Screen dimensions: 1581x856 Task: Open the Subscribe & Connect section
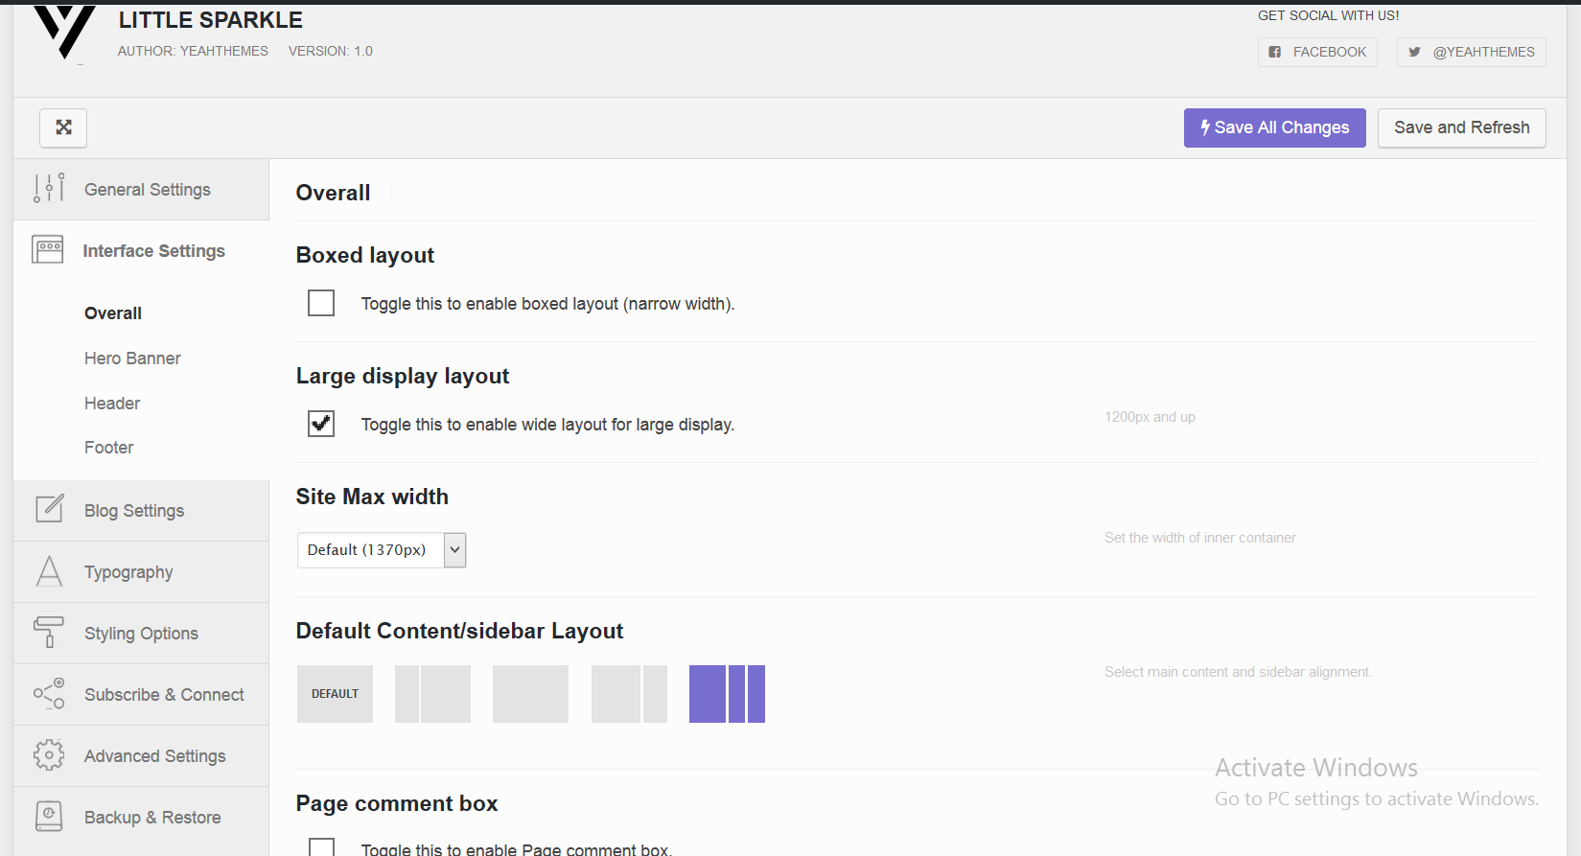pos(141,695)
